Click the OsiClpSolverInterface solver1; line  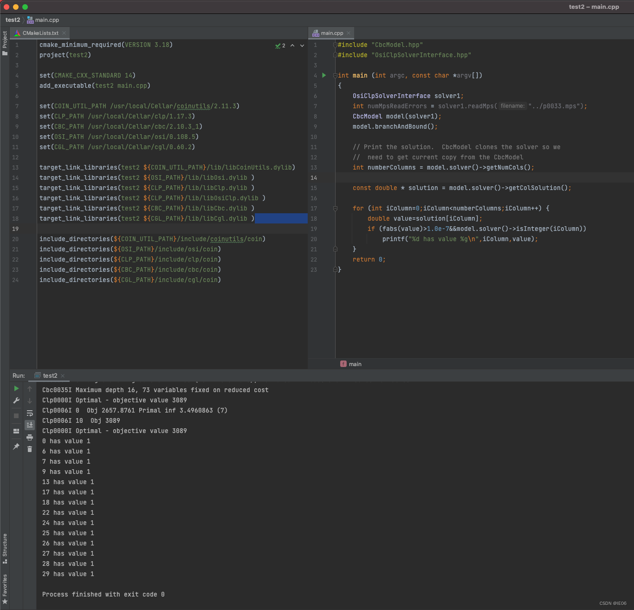click(x=408, y=96)
